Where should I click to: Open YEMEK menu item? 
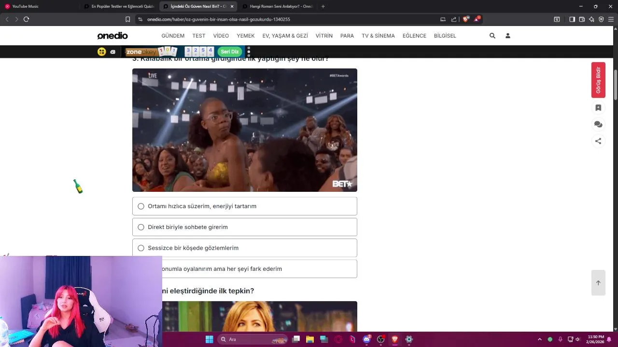pyautogui.click(x=246, y=36)
